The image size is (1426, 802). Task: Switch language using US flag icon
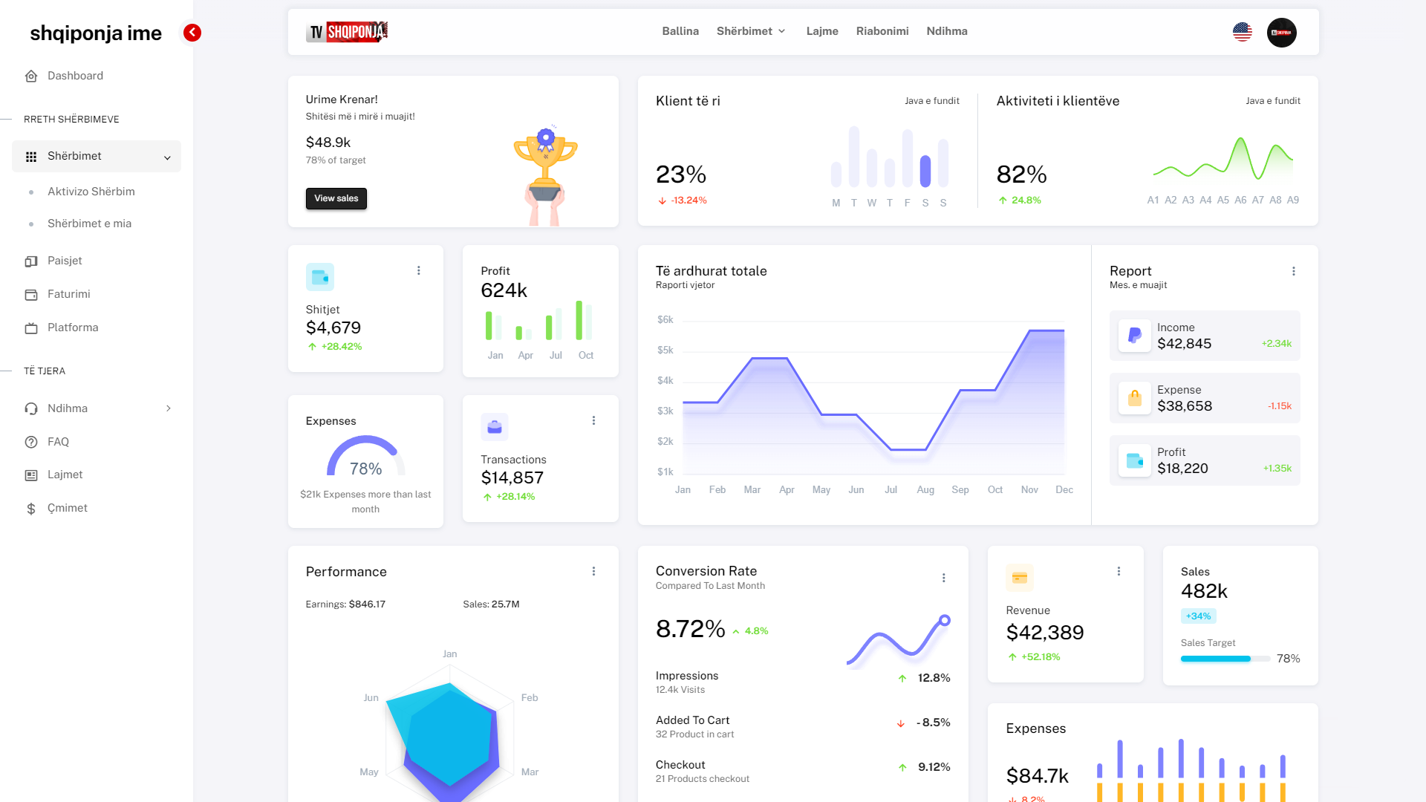pyautogui.click(x=1242, y=32)
